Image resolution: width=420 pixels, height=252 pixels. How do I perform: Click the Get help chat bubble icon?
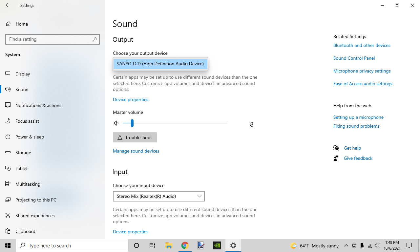pos(336,148)
